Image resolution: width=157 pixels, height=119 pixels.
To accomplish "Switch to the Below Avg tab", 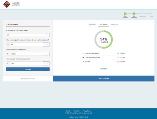I will coord(92,24).
